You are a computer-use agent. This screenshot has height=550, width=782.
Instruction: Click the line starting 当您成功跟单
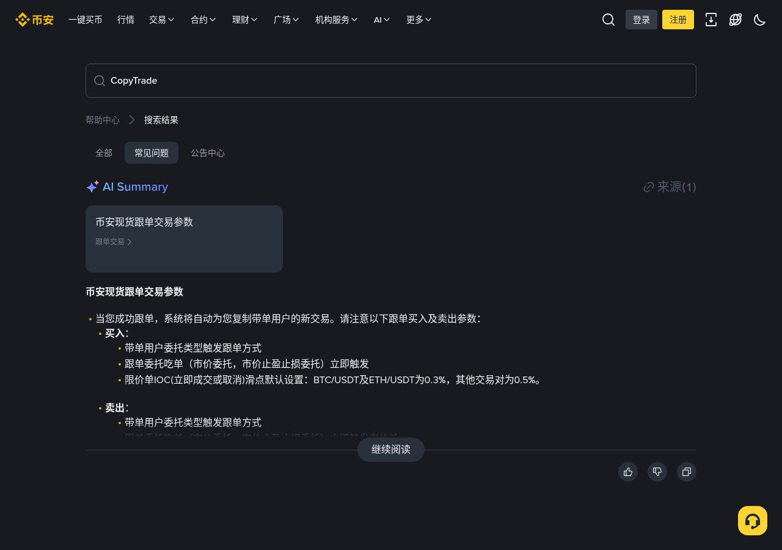[288, 318]
